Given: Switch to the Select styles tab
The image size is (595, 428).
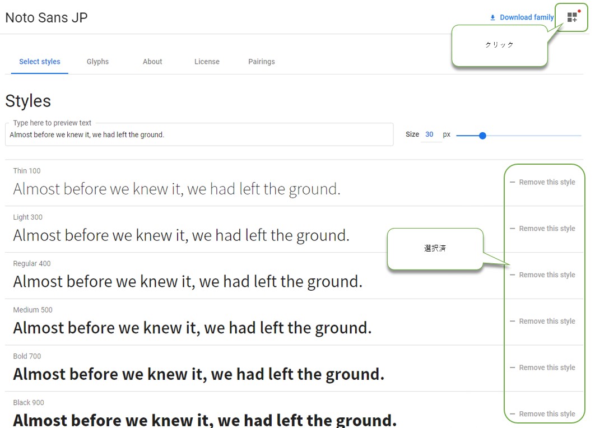Looking at the screenshot, I should coord(40,62).
